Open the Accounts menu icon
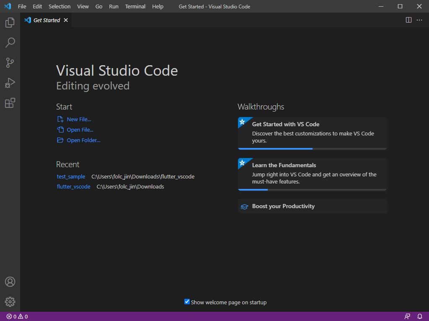The image size is (429, 321). 10,282
